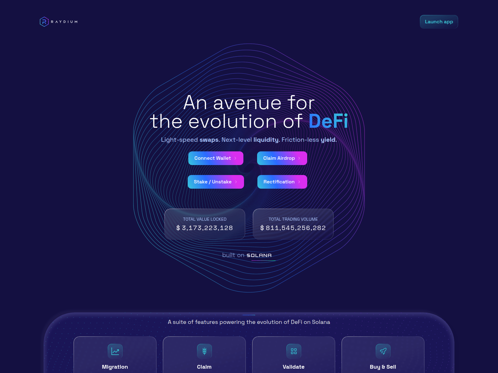
Task: Follow the SOLANA wordmark link
Action: click(x=259, y=256)
